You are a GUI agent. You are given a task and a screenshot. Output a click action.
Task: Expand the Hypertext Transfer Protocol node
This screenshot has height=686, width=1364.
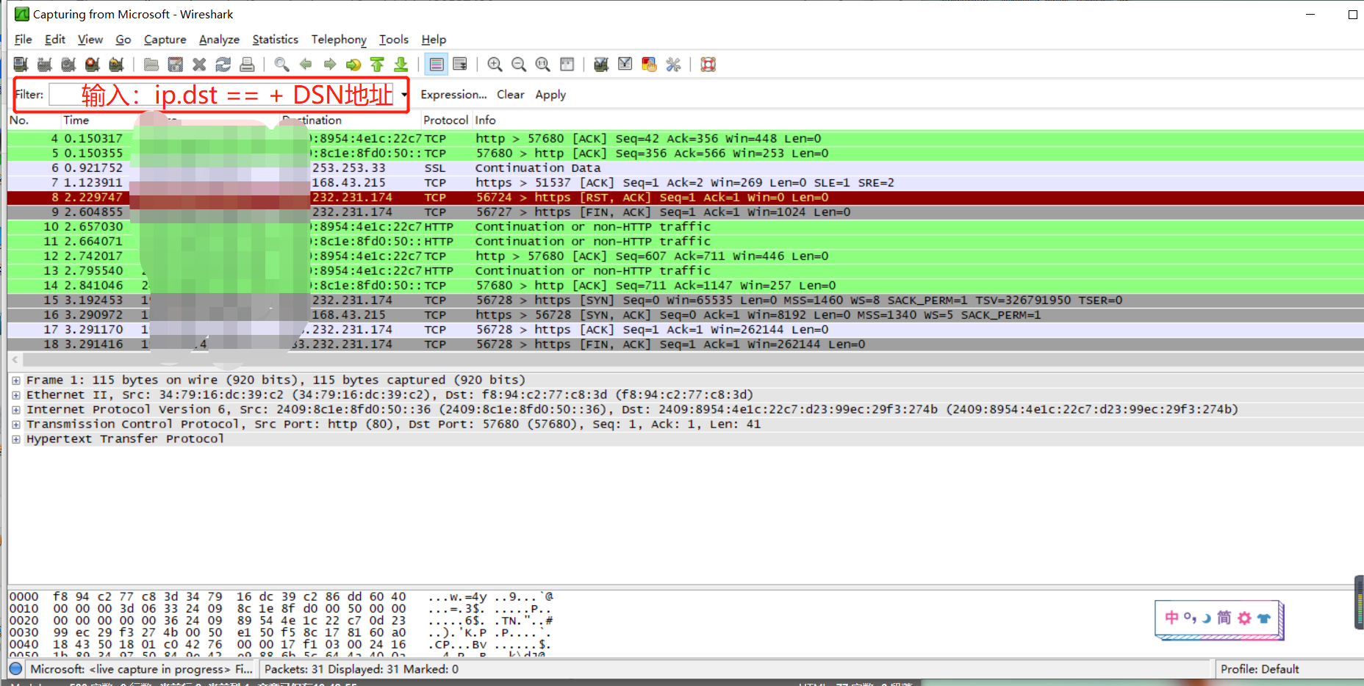tap(16, 439)
